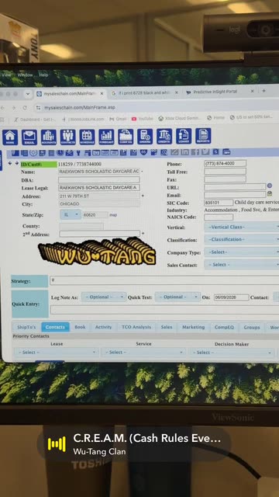Open the Leases document icon
Image resolution: width=279 pixels, height=497 pixels.
184,136
